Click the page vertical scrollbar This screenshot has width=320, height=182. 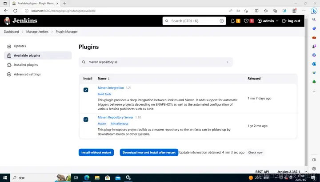[306, 92]
